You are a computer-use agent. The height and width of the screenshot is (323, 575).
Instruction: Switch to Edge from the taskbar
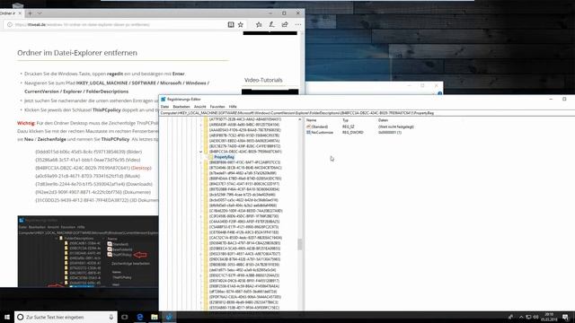[x=140, y=317]
